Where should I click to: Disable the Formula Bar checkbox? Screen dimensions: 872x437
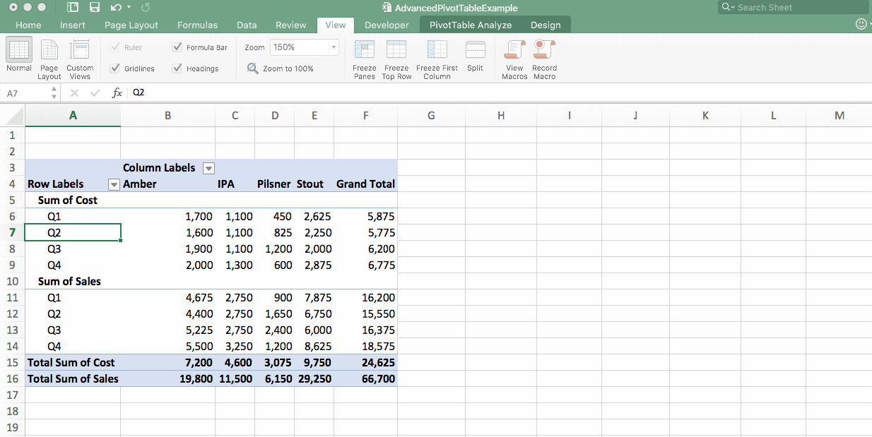tap(177, 47)
